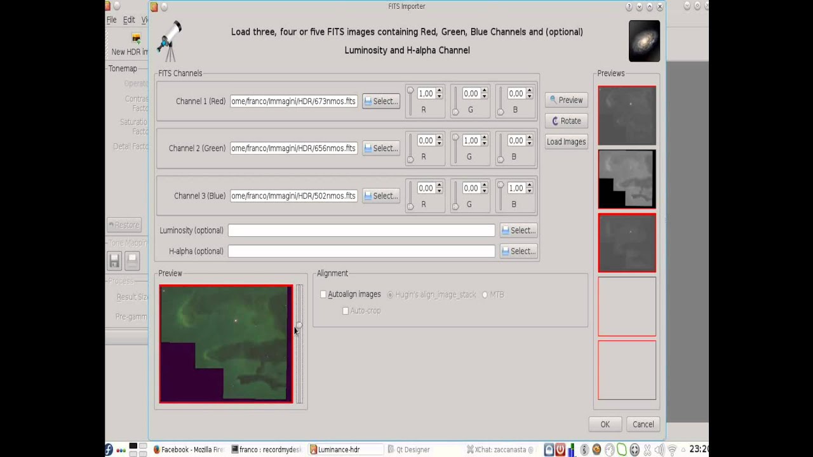Select the second preview thumbnail with black corner

(x=627, y=179)
